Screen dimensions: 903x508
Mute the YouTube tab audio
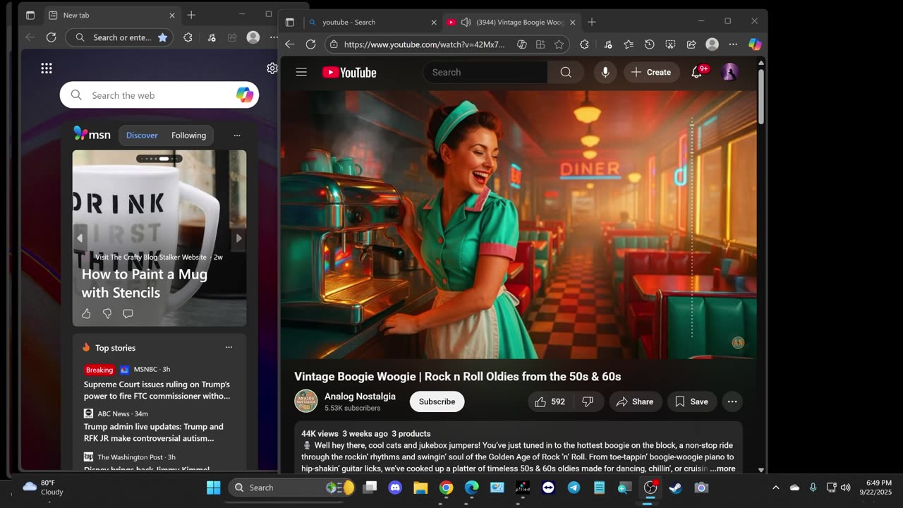(x=466, y=23)
